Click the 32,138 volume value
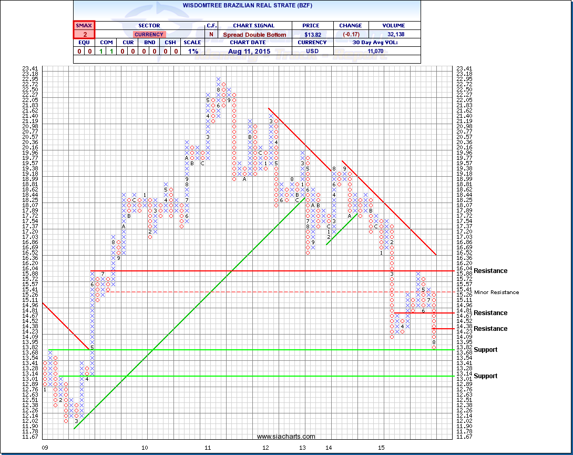 [394, 35]
